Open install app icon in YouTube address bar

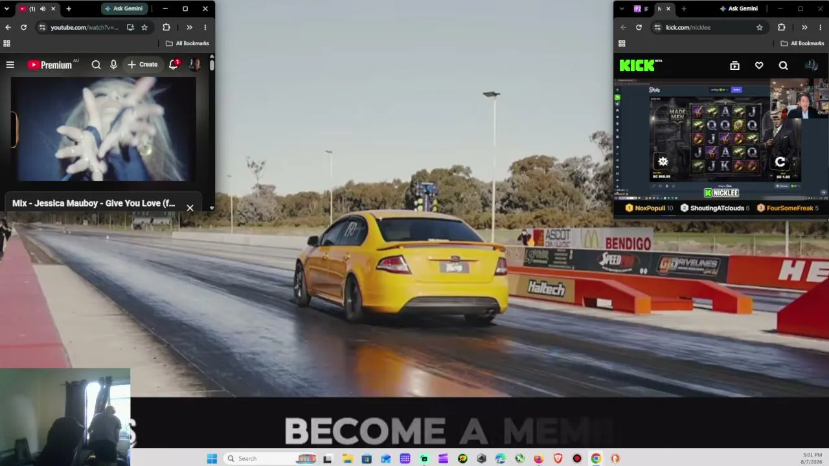(130, 27)
